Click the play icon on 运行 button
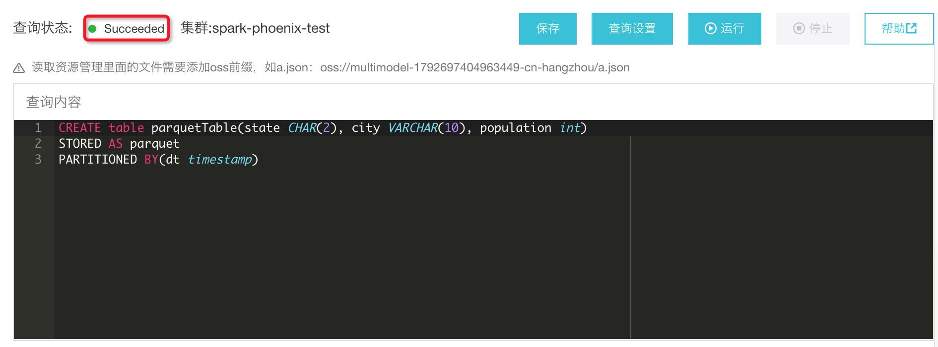Viewport: 938px width, 347px height. click(710, 29)
